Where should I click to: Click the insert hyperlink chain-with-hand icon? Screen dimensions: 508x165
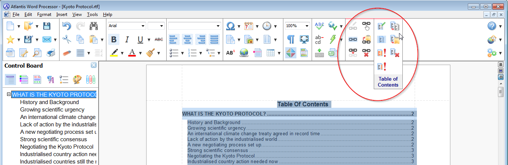point(366,26)
